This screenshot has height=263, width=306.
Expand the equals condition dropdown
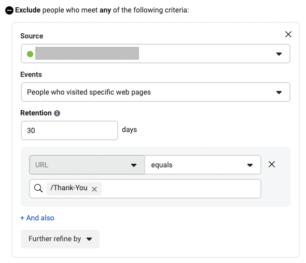(x=203, y=165)
